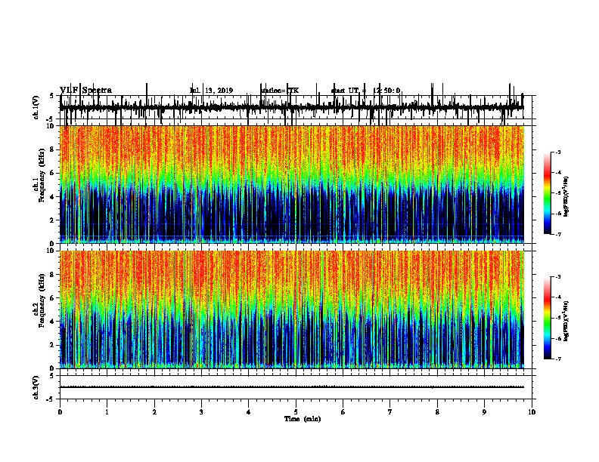Click the '1' tick on the time axis
Viewport: 599px width, 462px height.
pyautogui.click(x=107, y=412)
